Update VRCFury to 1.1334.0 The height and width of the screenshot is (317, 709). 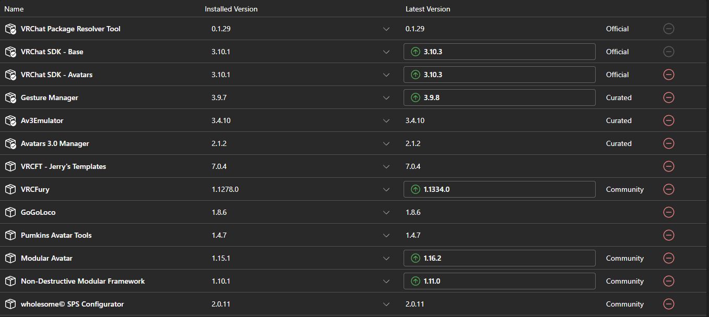[499, 189]
